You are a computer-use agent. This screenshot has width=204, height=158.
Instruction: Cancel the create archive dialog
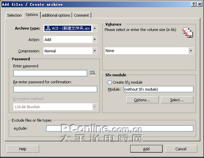(181, 149)
